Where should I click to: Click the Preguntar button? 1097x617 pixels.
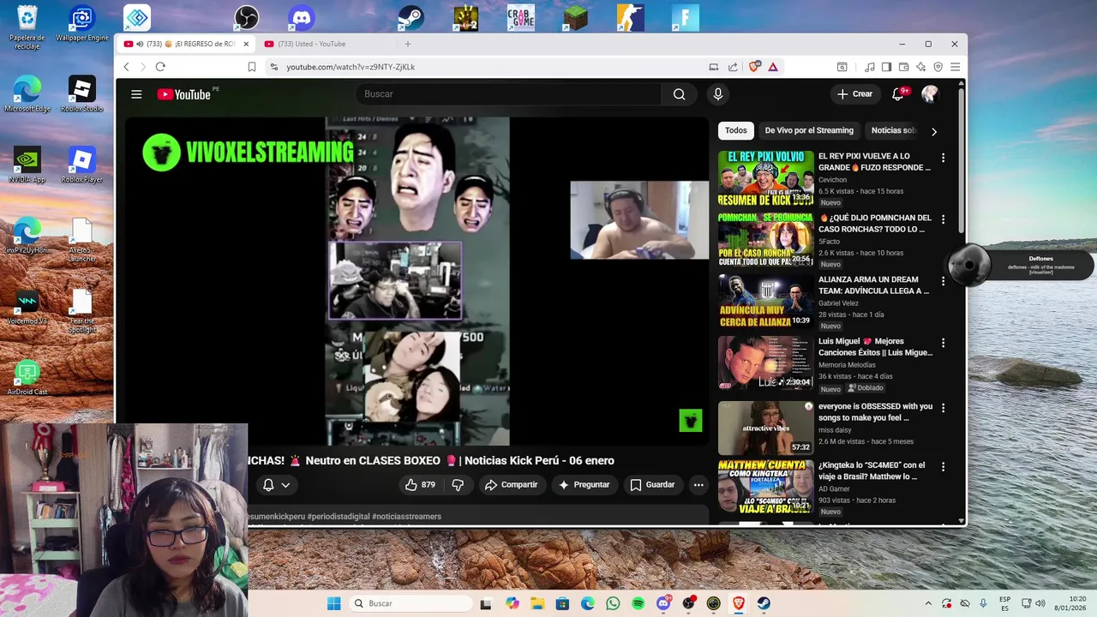[x=584, y=485]
